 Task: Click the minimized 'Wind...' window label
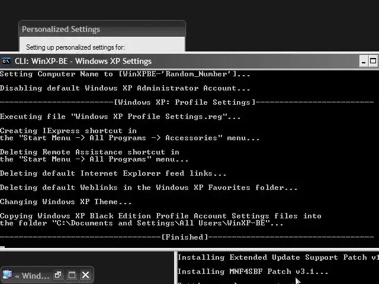pos(32,276)
